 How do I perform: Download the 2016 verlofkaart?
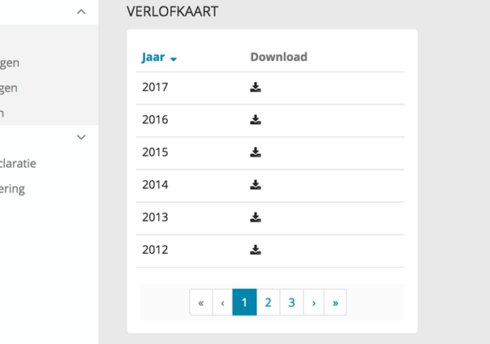256,120
